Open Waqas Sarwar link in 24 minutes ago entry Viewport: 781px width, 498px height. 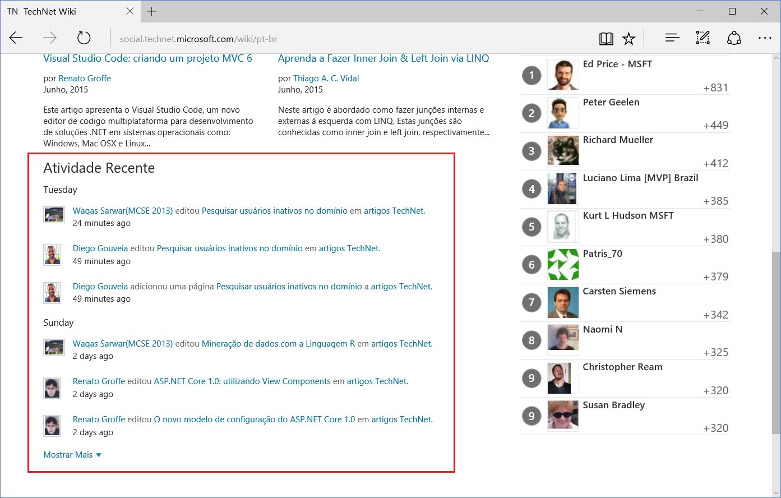point(123,211)
